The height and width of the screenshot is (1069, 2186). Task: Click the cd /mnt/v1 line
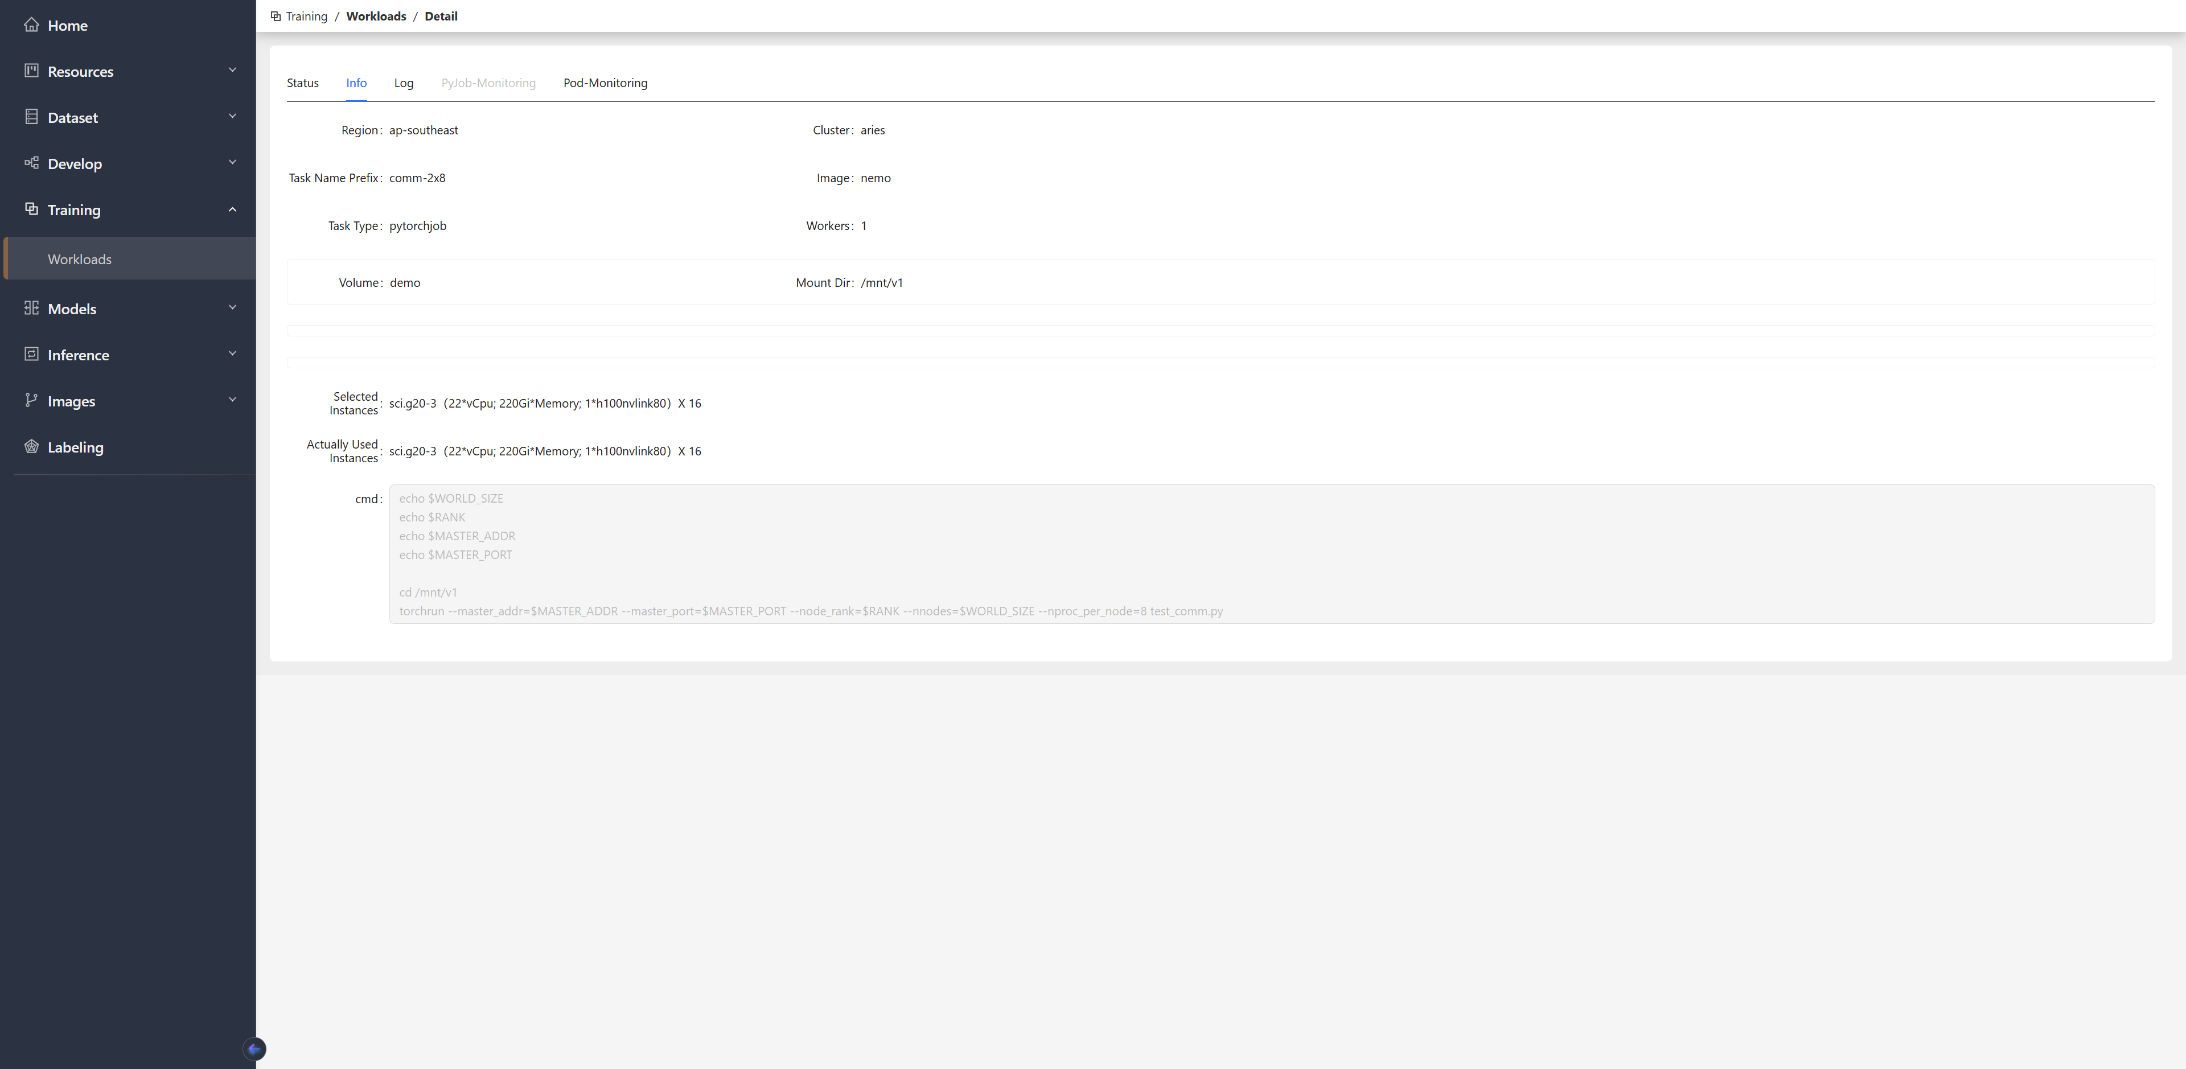429,592
